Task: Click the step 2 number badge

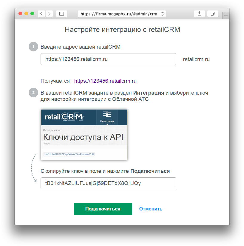Action: point(33,93)
